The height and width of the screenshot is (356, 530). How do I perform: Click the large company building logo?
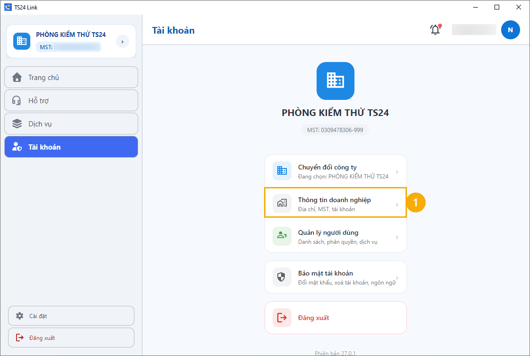[336, 81]
